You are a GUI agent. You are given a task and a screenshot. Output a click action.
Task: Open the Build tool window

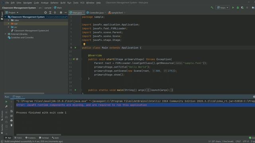[x=55, y=138]
